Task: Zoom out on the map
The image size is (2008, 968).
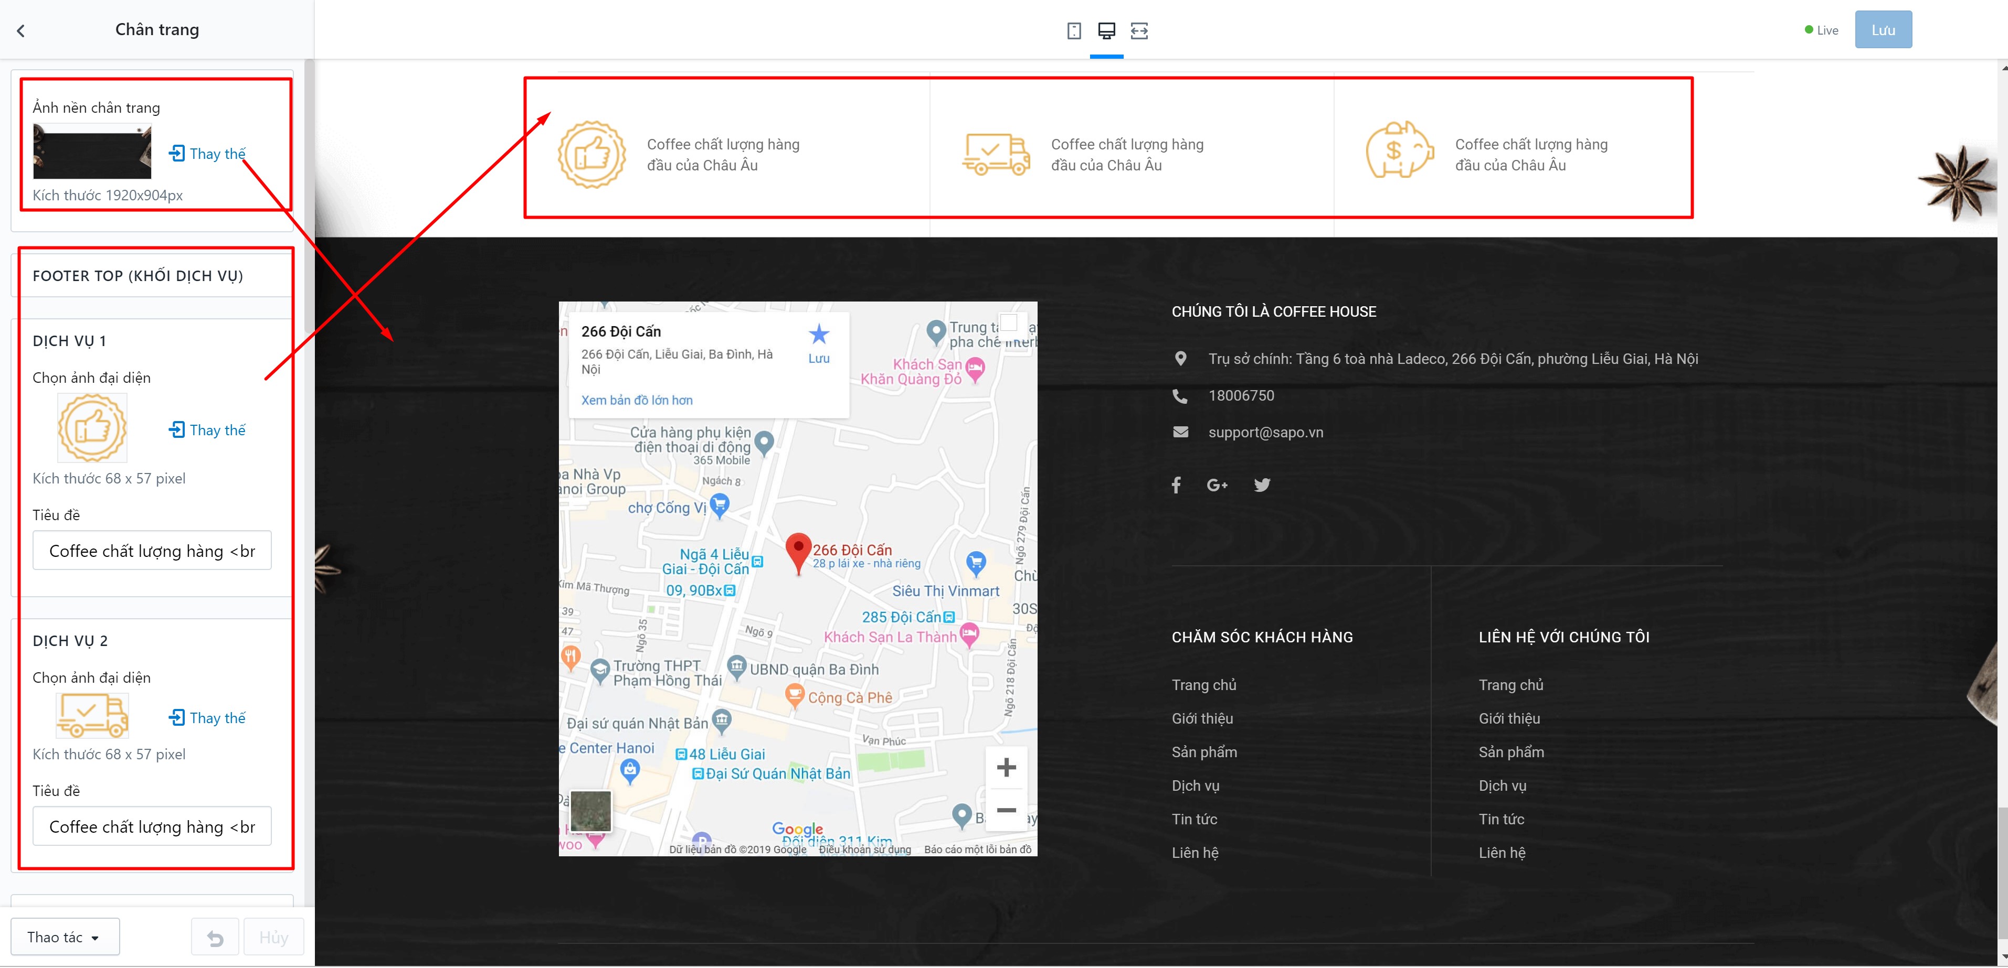Action: pyautogui.click(x=1006, y=811)
